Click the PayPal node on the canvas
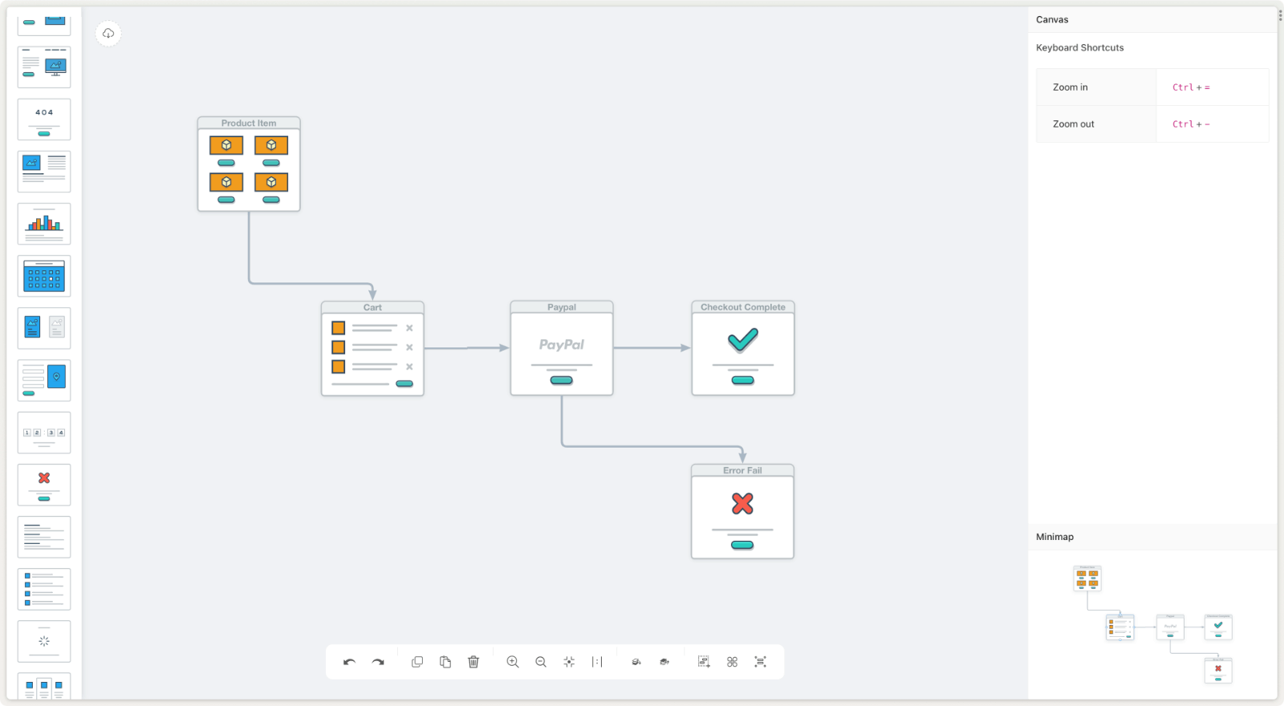This screenshot has width=1284, height=706. coord(562,349)
